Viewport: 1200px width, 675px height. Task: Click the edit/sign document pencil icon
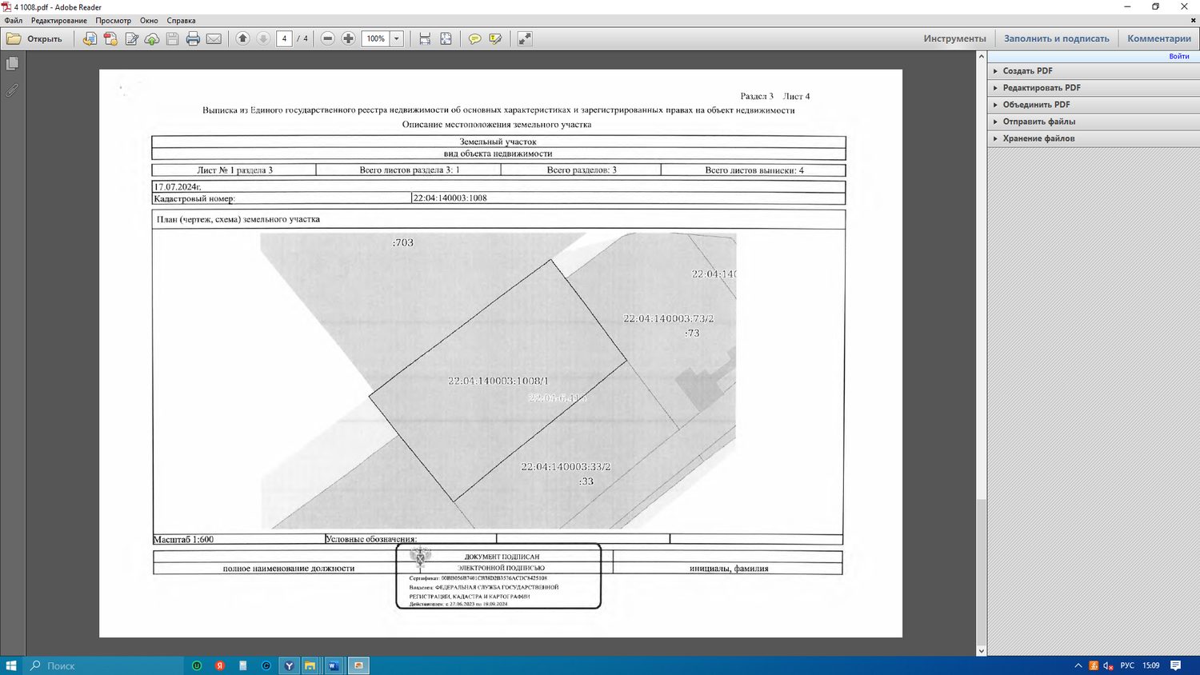[x=131, y=38]
